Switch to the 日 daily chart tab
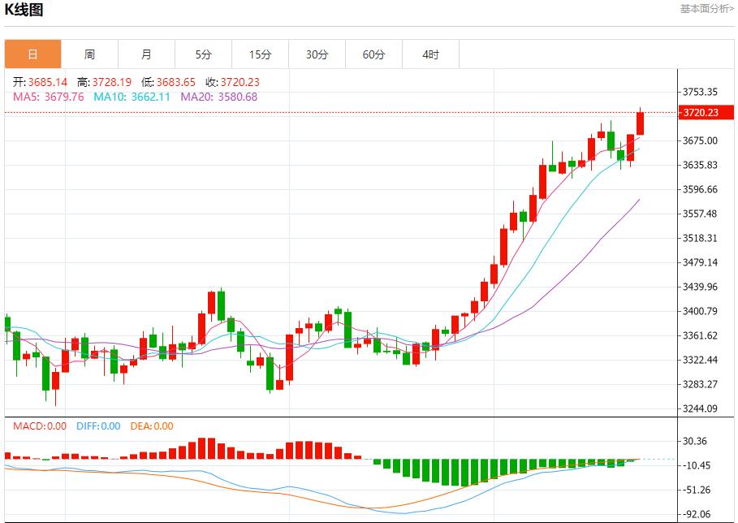The width and height of the screenshot is (738, 523). [x=32, y=54]
